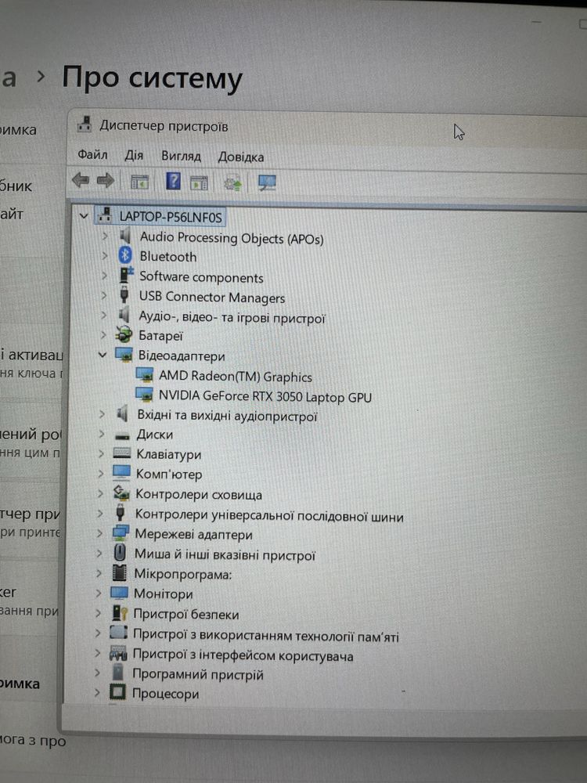Click the Комп'ютер monitor icon

tap(121, 473)
